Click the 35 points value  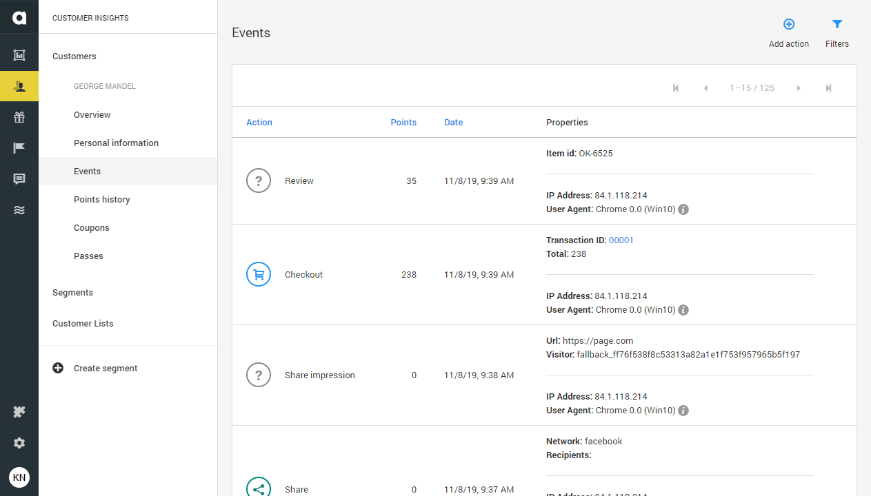[x=412, y=181]
